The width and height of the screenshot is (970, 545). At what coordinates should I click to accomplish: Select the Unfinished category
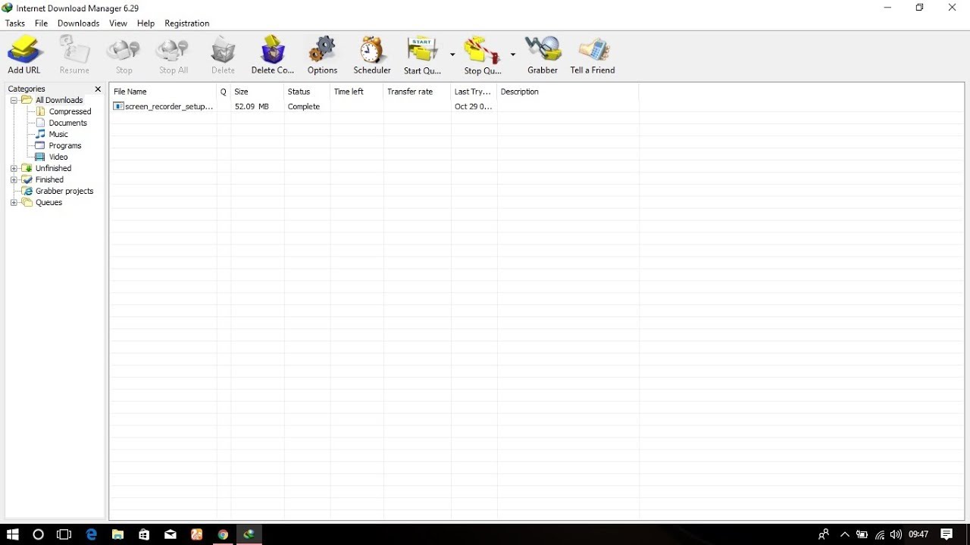pos(53,168)
